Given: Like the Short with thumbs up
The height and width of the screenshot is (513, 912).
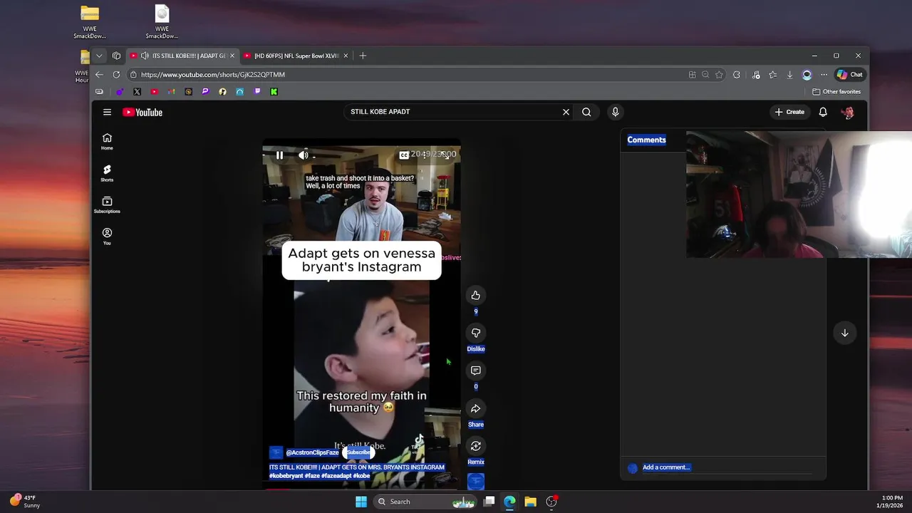Looking at the screenshot, I should click(x=475, y=296).
